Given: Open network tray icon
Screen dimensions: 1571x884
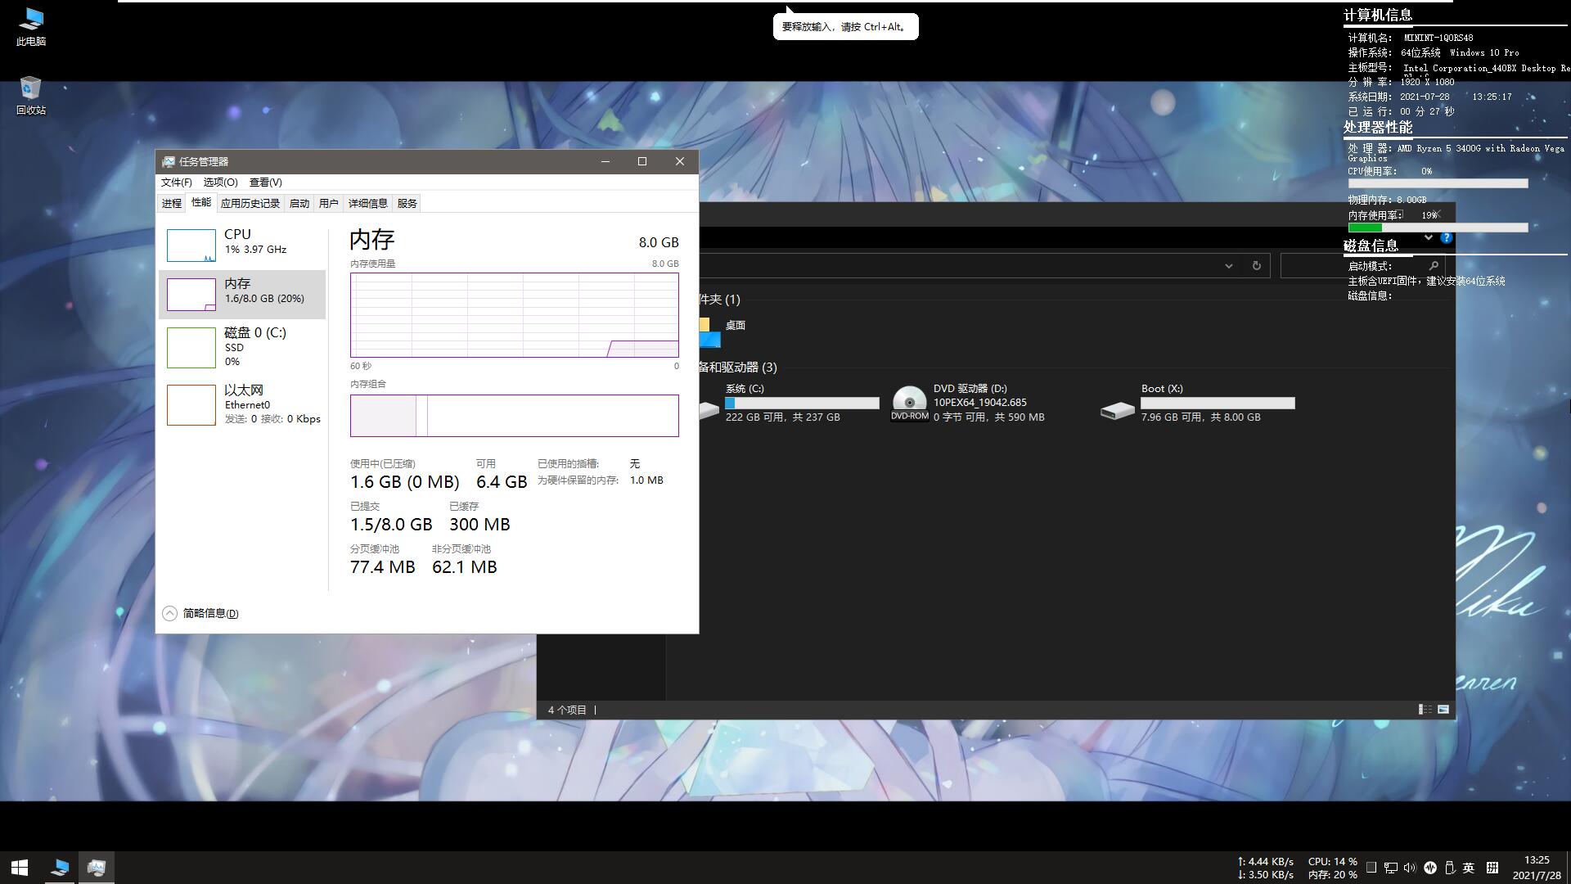Looking at the screenshot, I should 1390,868.
